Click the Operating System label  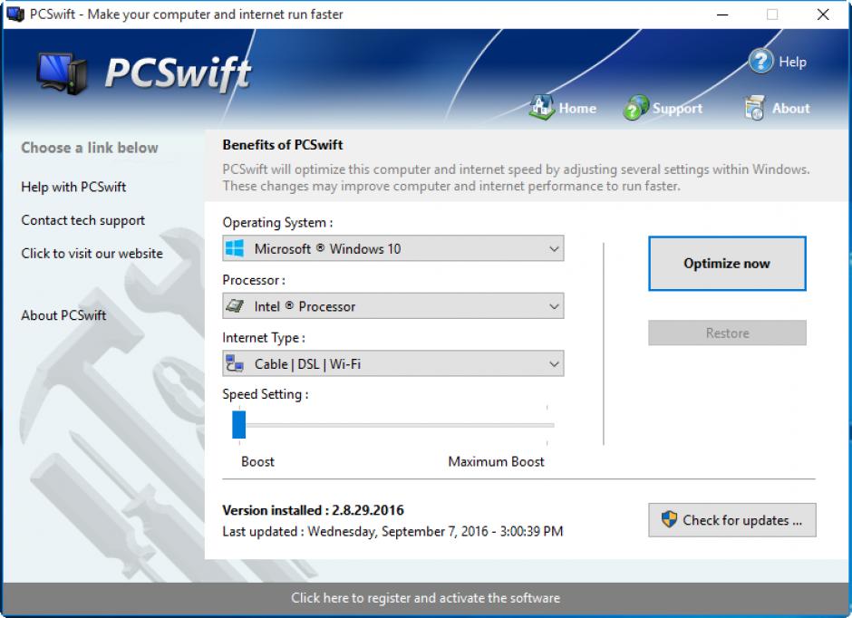(277, 223)
